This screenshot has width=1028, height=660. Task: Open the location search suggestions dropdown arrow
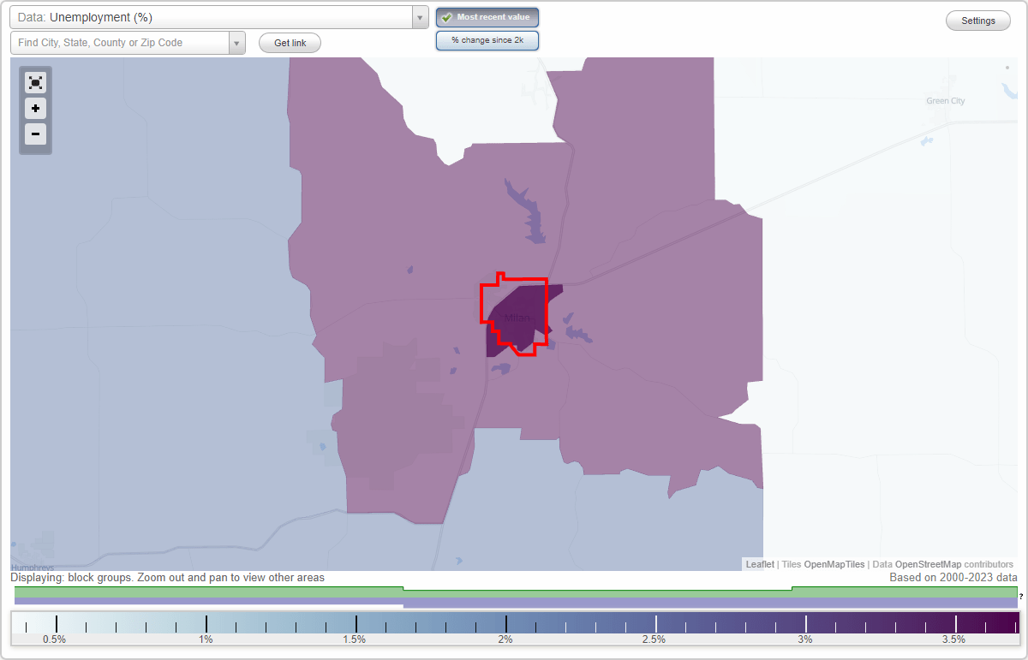pyautogui.click(x=236, y=42)
